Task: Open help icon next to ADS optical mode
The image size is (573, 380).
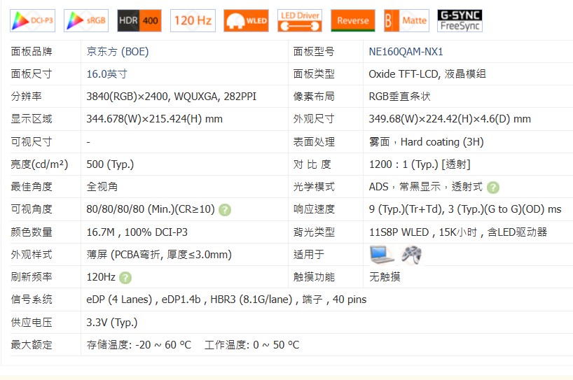Action: click(493, 187)
